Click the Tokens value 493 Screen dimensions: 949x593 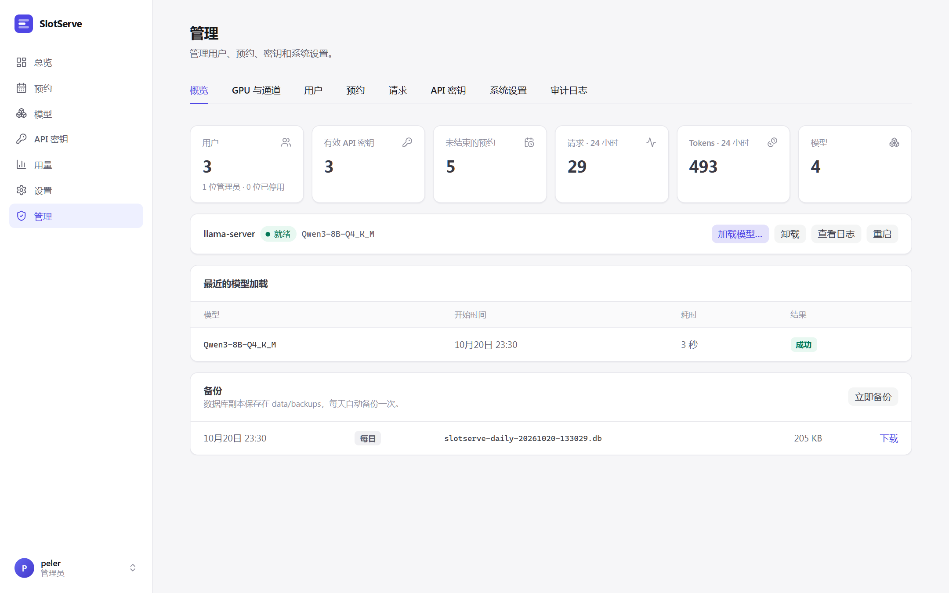(703, 167)
